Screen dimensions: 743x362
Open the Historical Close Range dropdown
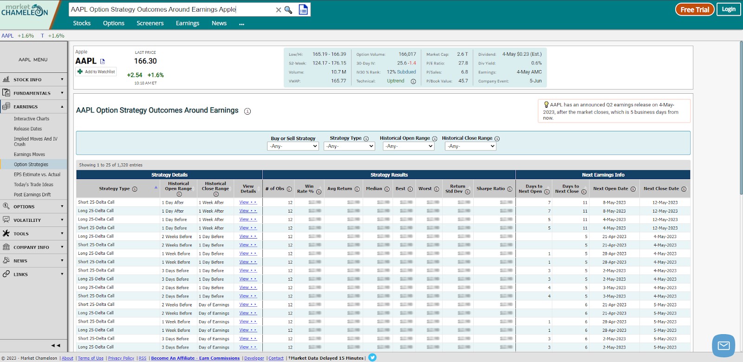pyautogui.click(x=470, y=146)
